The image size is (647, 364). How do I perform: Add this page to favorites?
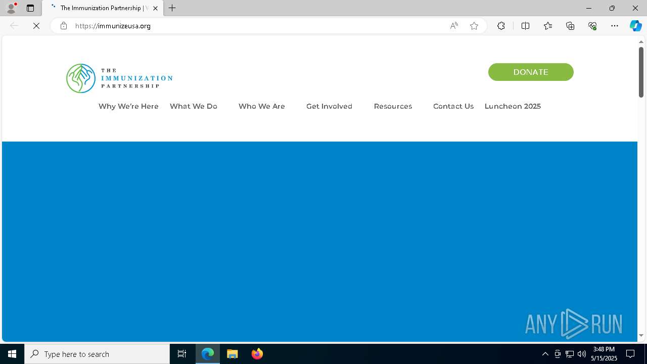click(474, 26)
